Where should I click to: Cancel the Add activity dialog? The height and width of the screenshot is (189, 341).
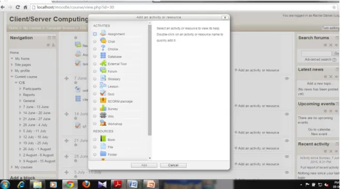pyautogui.click(x=173, y=165)
